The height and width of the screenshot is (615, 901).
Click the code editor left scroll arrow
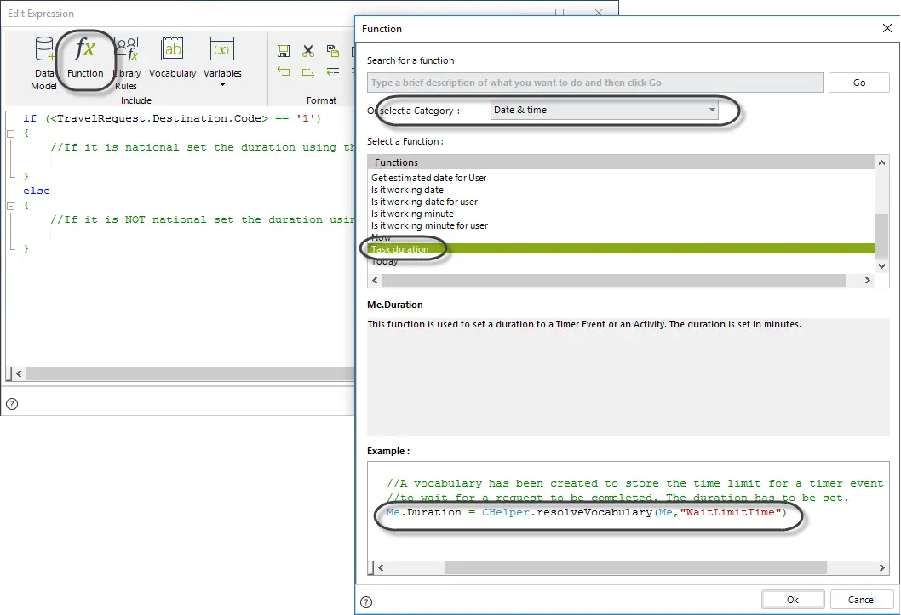point(19,374)
